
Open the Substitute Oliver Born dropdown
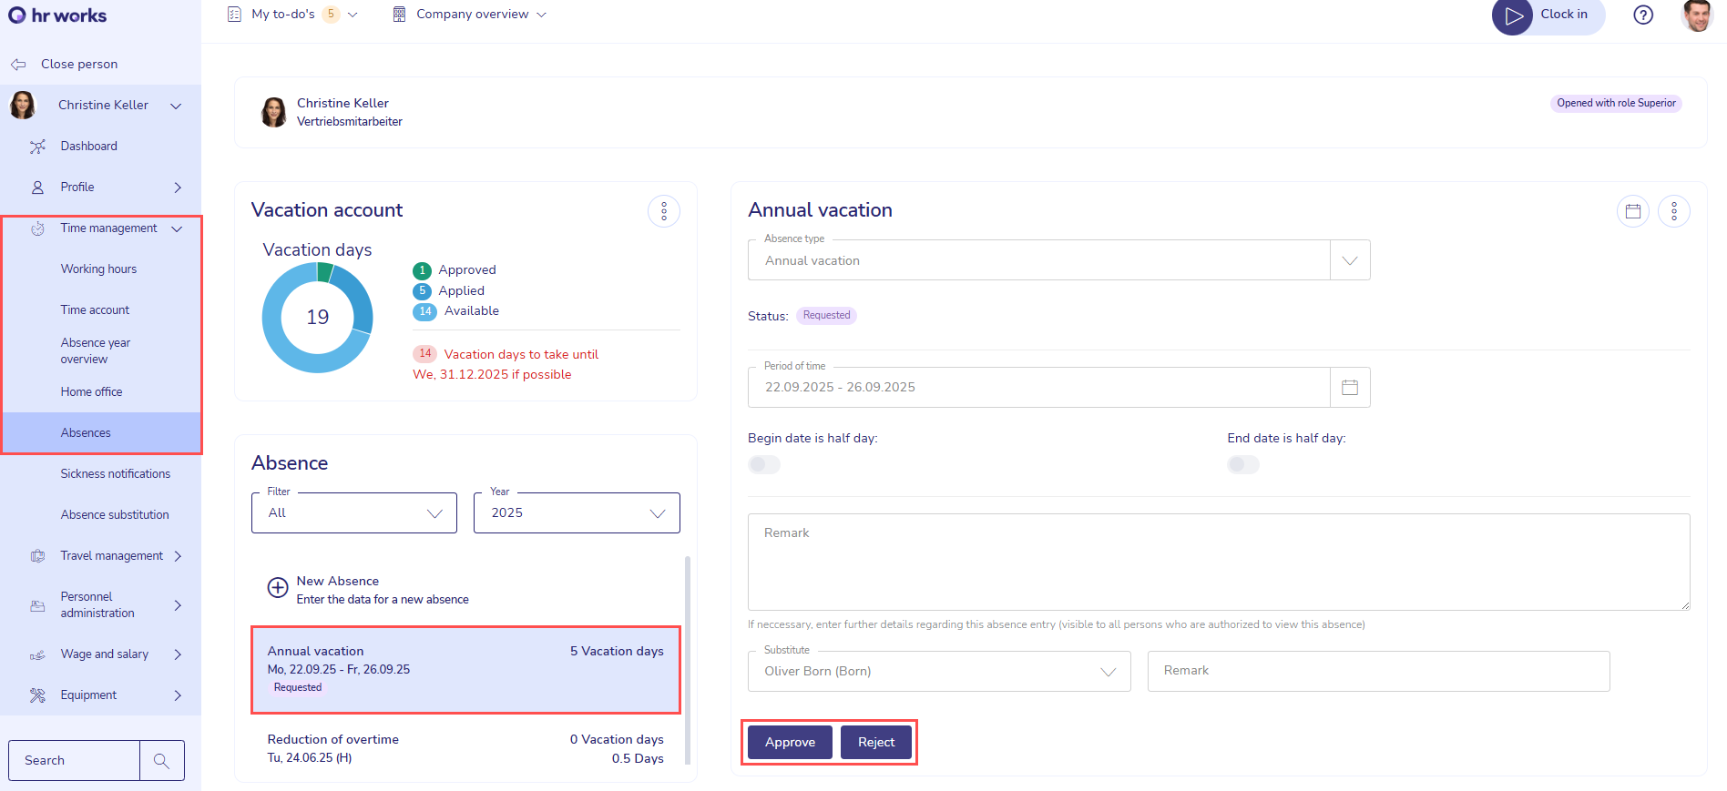[x=1108, y=672]
